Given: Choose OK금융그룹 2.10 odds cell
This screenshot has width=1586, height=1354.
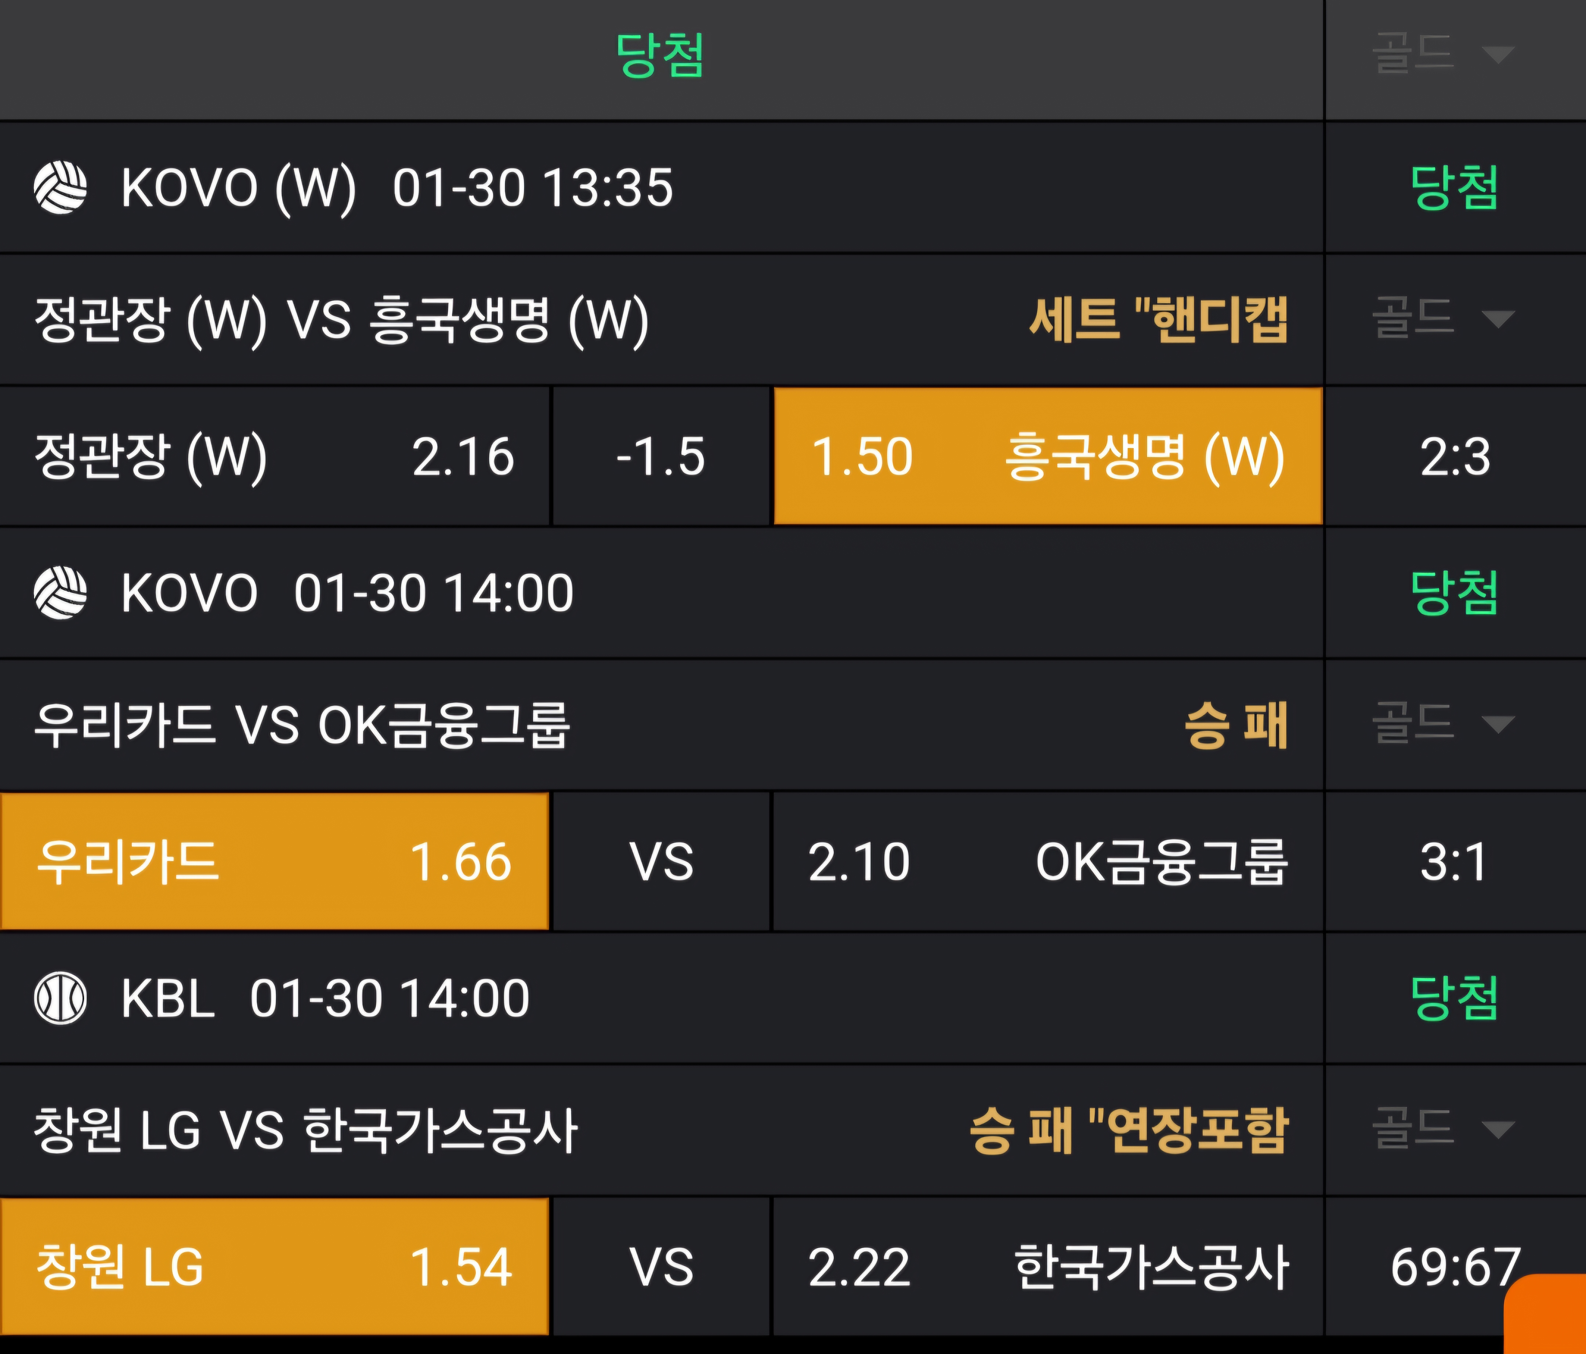Looking at the screenshot, I should click(1047, 861).
